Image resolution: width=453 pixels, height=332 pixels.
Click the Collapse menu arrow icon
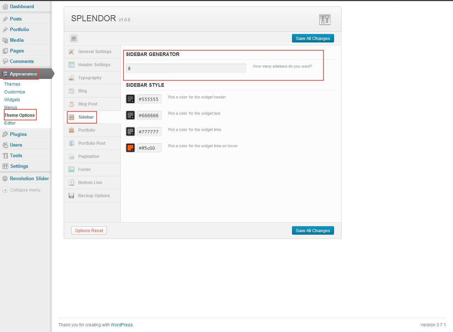(x=5, y=190)
